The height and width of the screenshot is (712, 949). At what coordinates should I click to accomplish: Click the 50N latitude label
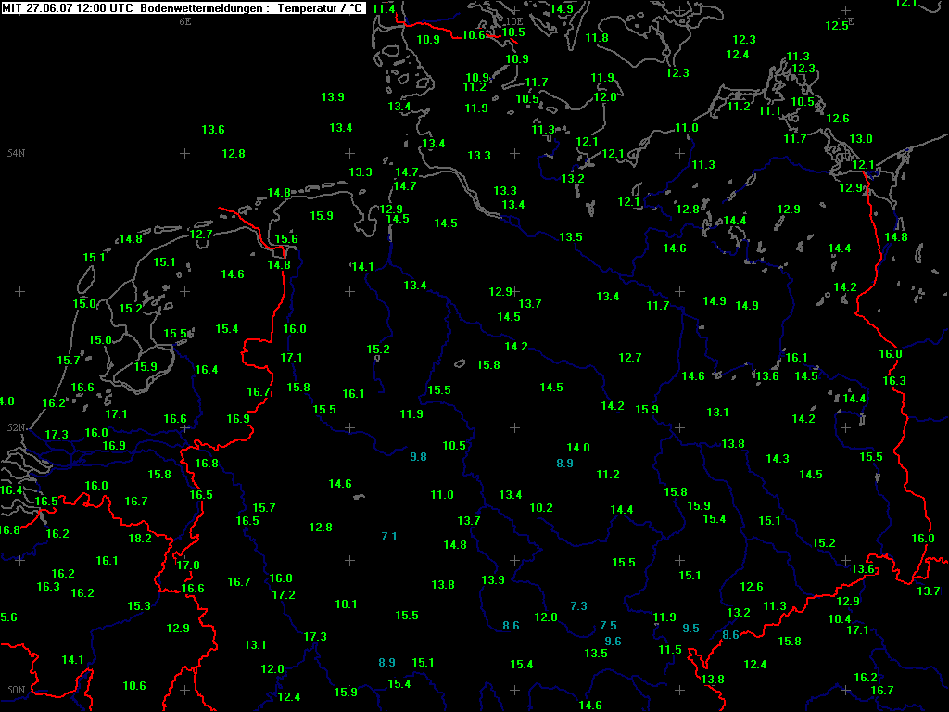(16, 690)
